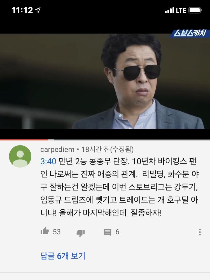210x280 pixels.
Task: Jump to the 3:40 timestamp link
Action: coord(48,161)
